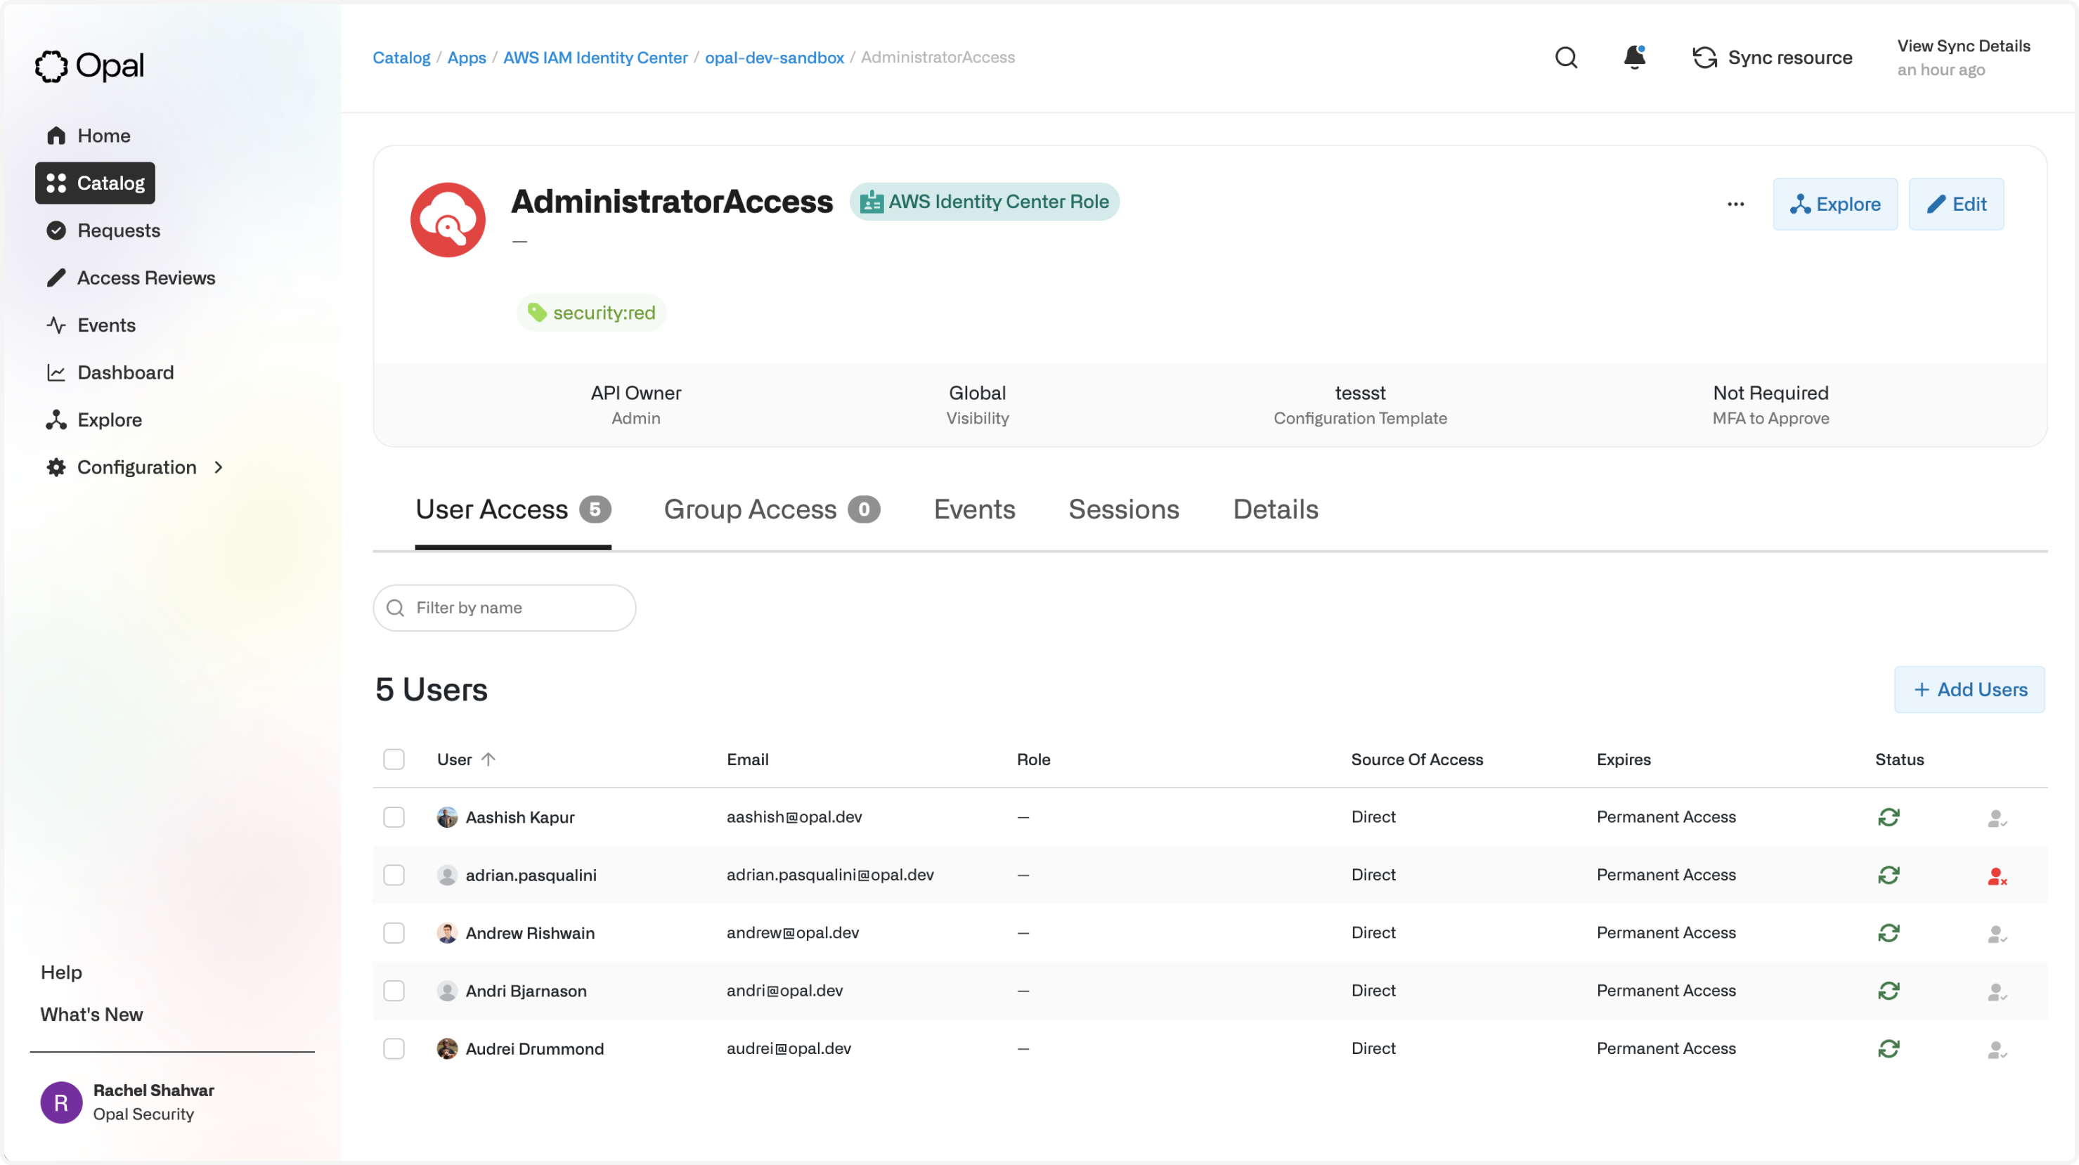Open the search magnifier icon in header

click(x=1566, y=58)
